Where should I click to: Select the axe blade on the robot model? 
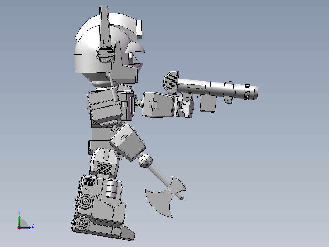tap(165, 197)
